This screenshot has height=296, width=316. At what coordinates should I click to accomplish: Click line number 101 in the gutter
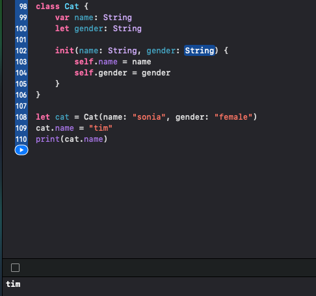pos(21,40)
